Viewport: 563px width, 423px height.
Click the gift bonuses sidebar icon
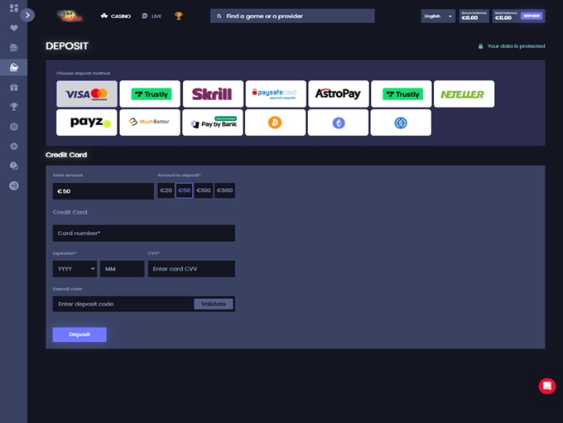(x=13, y=87)
